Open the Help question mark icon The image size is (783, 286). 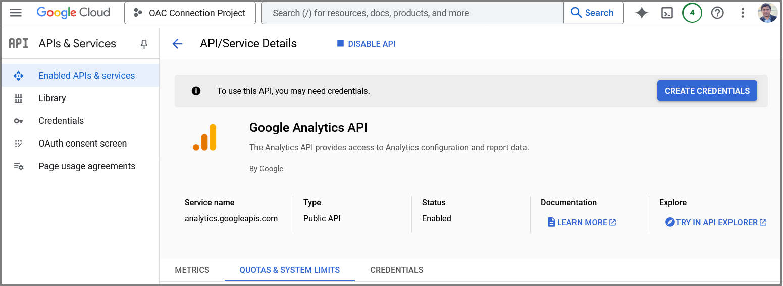717,13
